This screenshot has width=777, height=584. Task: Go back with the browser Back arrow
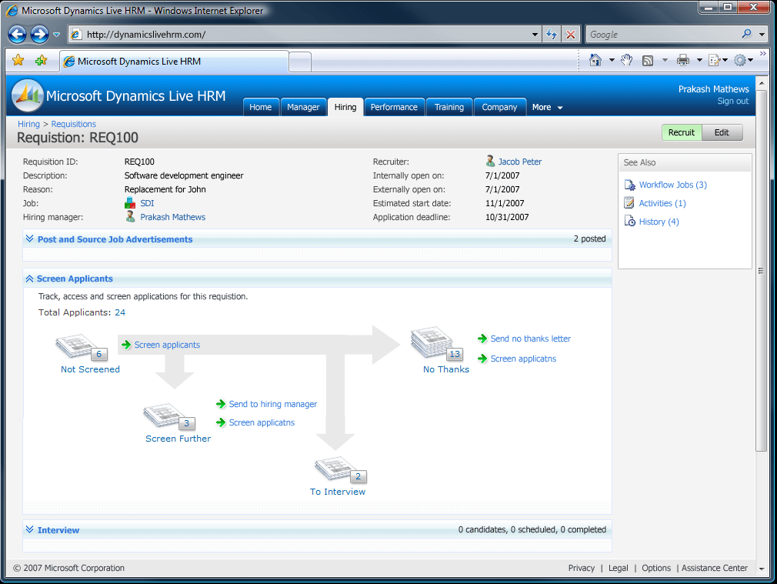point(18,34)
